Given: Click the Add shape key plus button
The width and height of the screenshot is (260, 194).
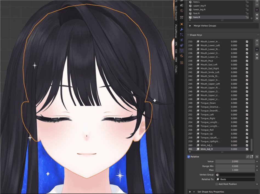Looking at the screenshot, I should [257, 41].
